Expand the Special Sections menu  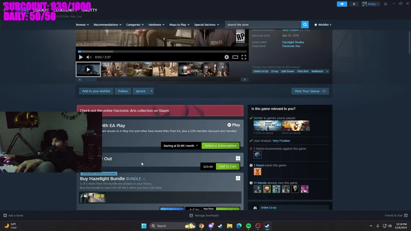(x=206, y=25)
